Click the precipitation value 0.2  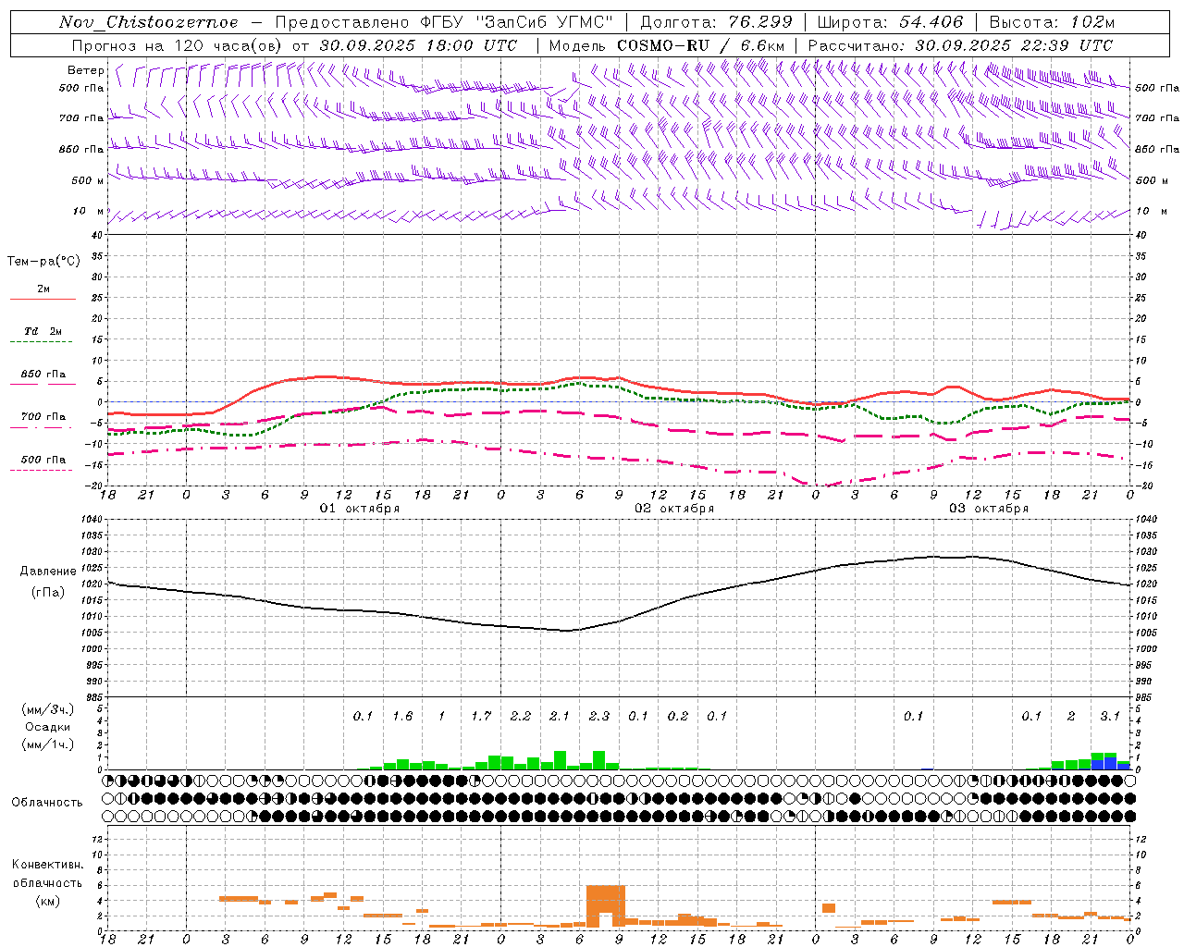[678, 716]
